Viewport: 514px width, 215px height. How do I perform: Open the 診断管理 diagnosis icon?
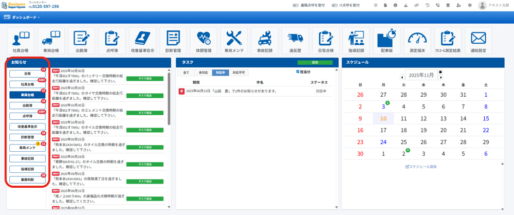pyautogui.click(x=173, y=41)
